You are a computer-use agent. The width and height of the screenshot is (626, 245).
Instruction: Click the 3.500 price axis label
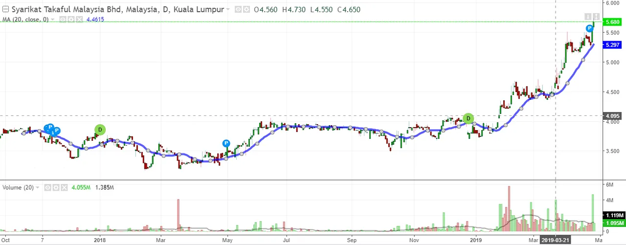[612, 151]
